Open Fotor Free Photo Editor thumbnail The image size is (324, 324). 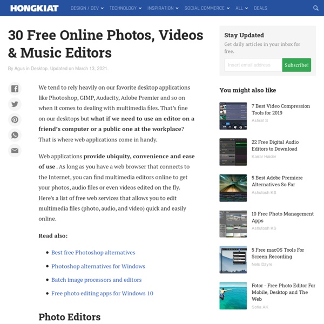coord(233,296)
